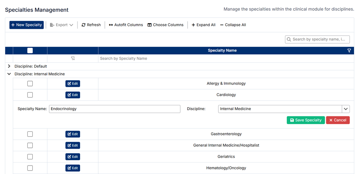Check the Allergy & Immunology row checkbox
This screenshot has height=174, width=359.
[x=30, y=84]
